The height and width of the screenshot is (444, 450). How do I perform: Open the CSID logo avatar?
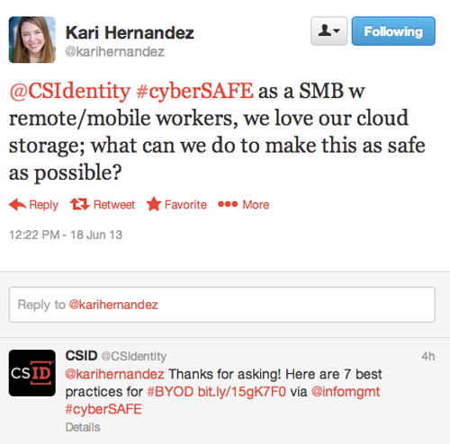coord(32,373)
